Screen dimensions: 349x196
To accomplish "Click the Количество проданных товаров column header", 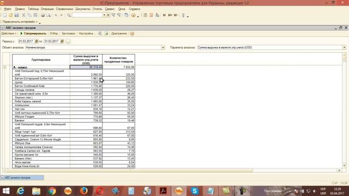I will (119, 59).
